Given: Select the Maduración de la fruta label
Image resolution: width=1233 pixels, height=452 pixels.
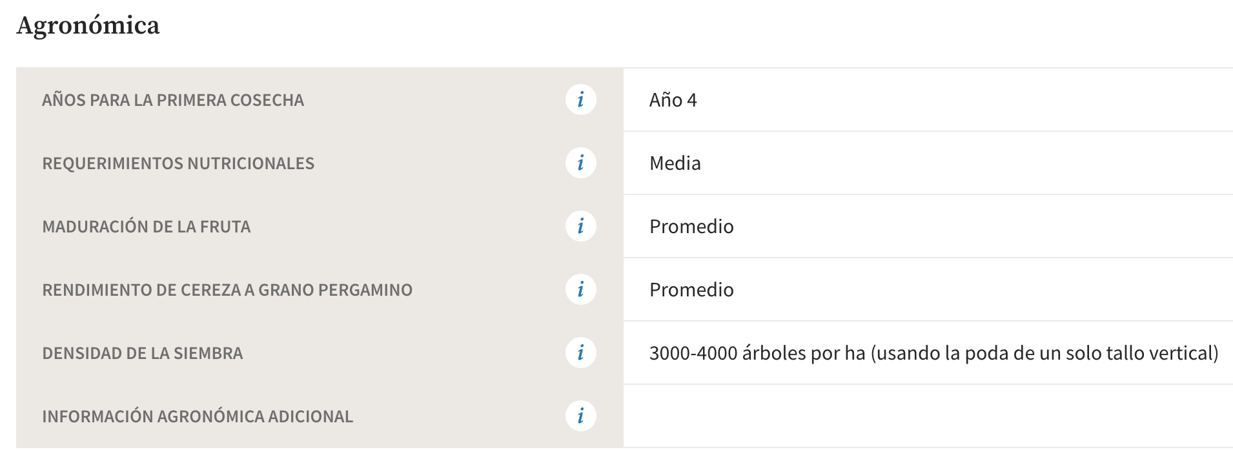Looking at the screenshot, I should [147, 227].
